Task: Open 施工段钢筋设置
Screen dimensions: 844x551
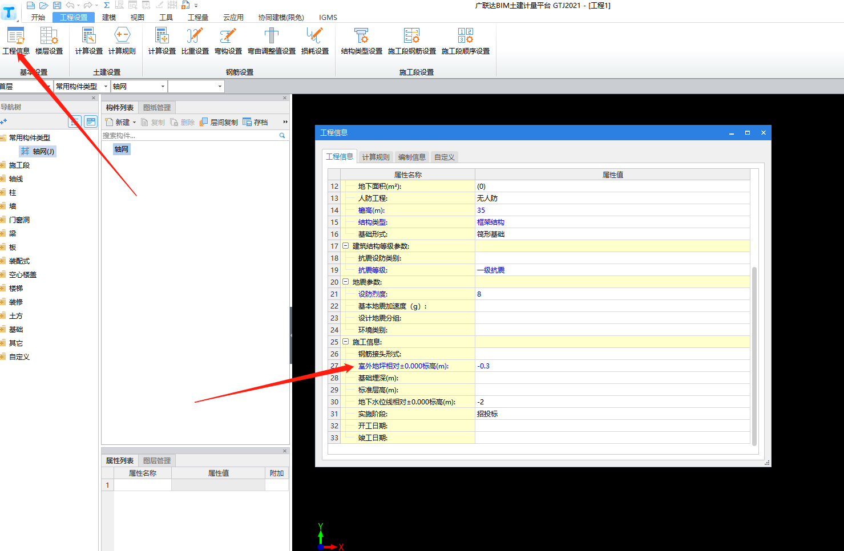Action: pos(412,42)
